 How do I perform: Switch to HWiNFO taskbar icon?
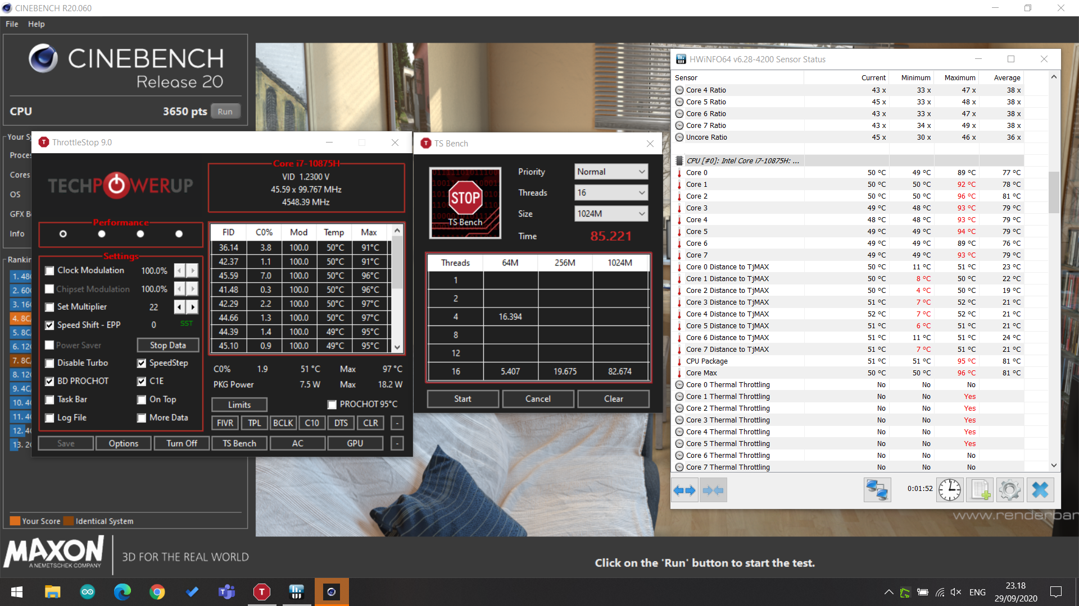click(x=297, y=592)
